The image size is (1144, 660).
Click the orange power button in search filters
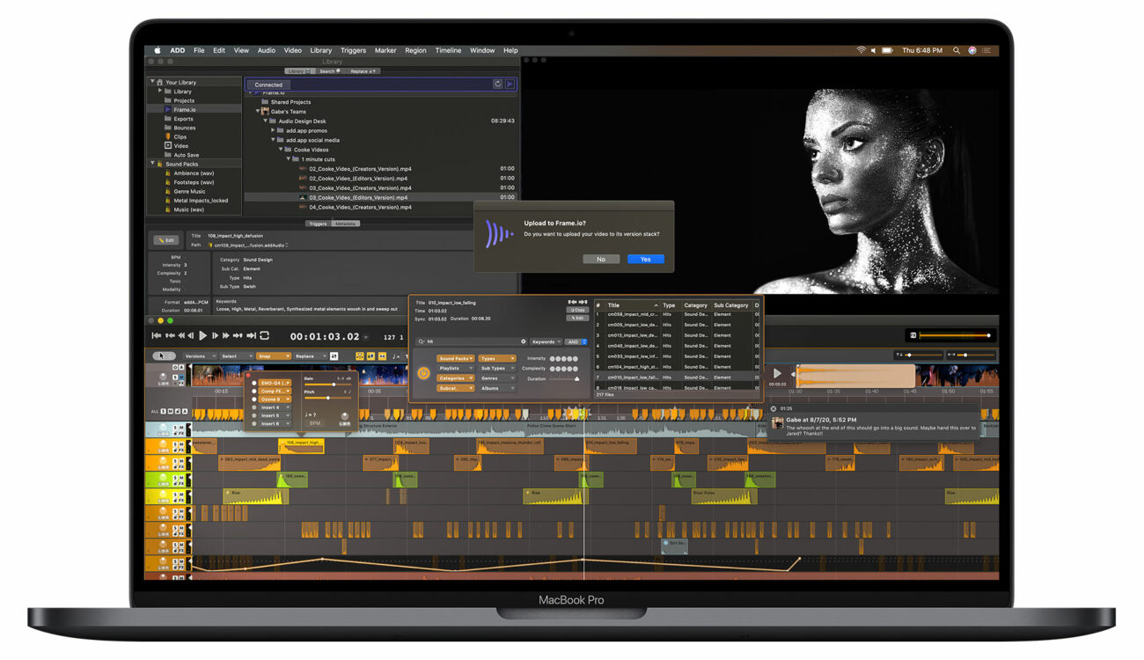pos(423,373)
